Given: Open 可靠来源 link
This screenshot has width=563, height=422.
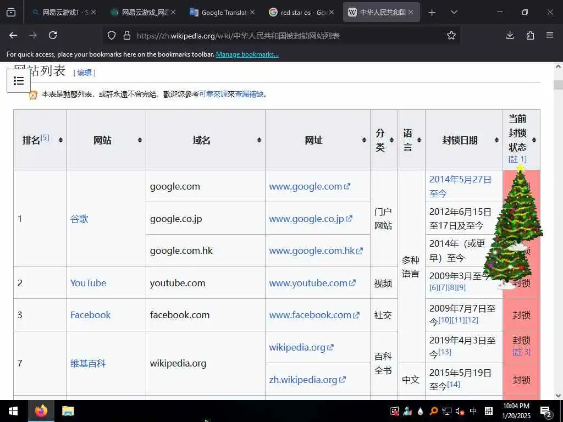Looking at the screenshot, I should tap(213, 95).
